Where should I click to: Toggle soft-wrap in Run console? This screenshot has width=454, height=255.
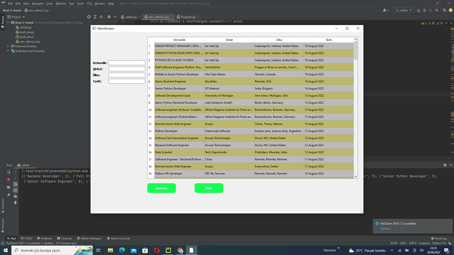[x=16, y=184]
